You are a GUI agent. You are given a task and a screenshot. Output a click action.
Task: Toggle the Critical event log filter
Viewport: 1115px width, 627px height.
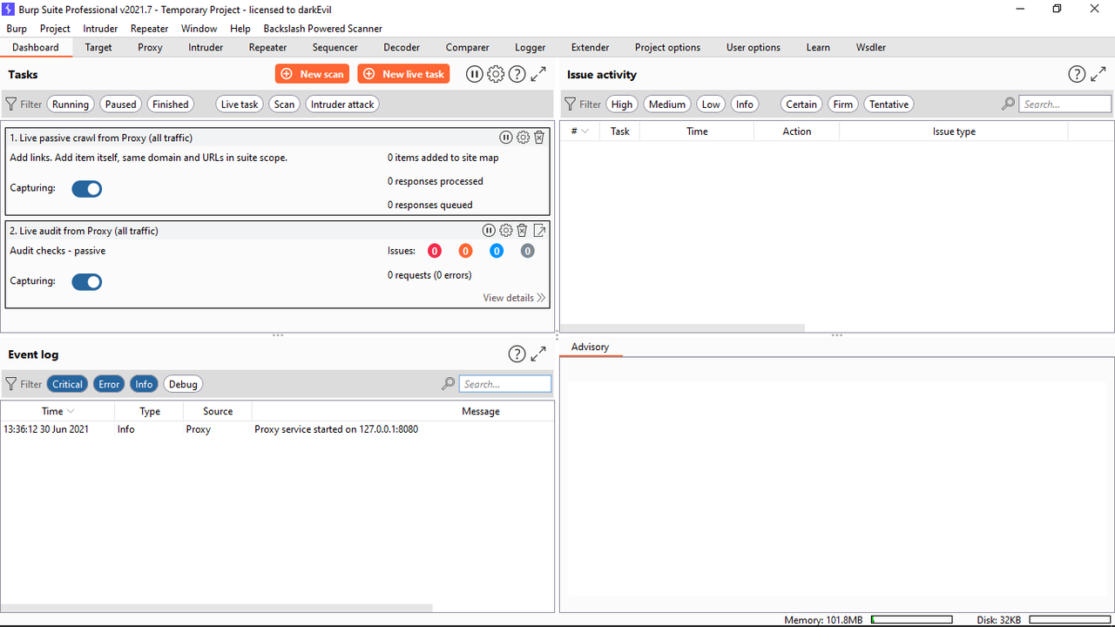(67, 383)
